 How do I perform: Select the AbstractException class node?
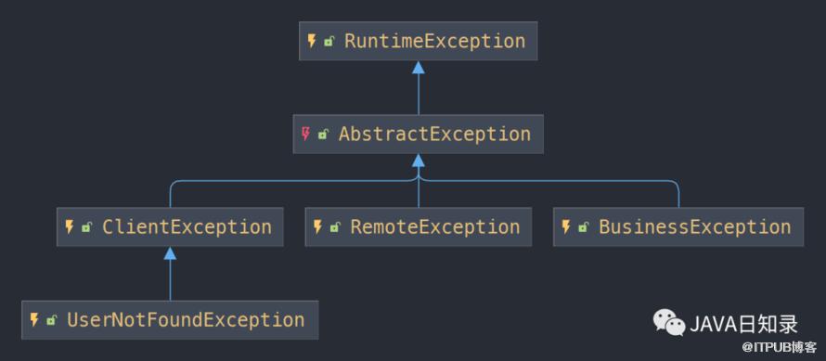click(x=419, y=134)
